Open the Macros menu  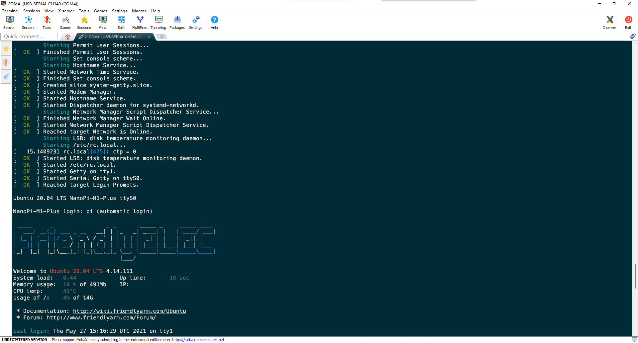139,11
